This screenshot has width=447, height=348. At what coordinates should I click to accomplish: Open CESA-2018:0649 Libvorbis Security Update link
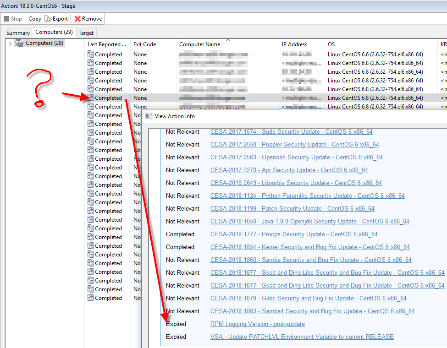click(x=296, y=183)
